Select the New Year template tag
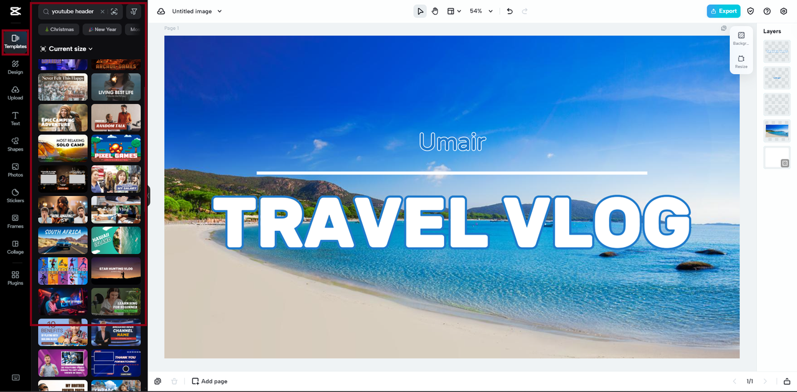Screen dimensions: 797x392 [x=102, y=29]
